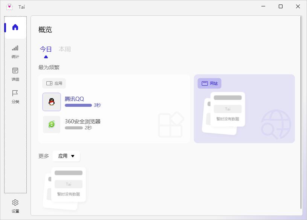Click the 360安全浏览器 usage progress bar
Image resolution: width=307 pixels, height=220 pixels.
[x=74, y=128]
